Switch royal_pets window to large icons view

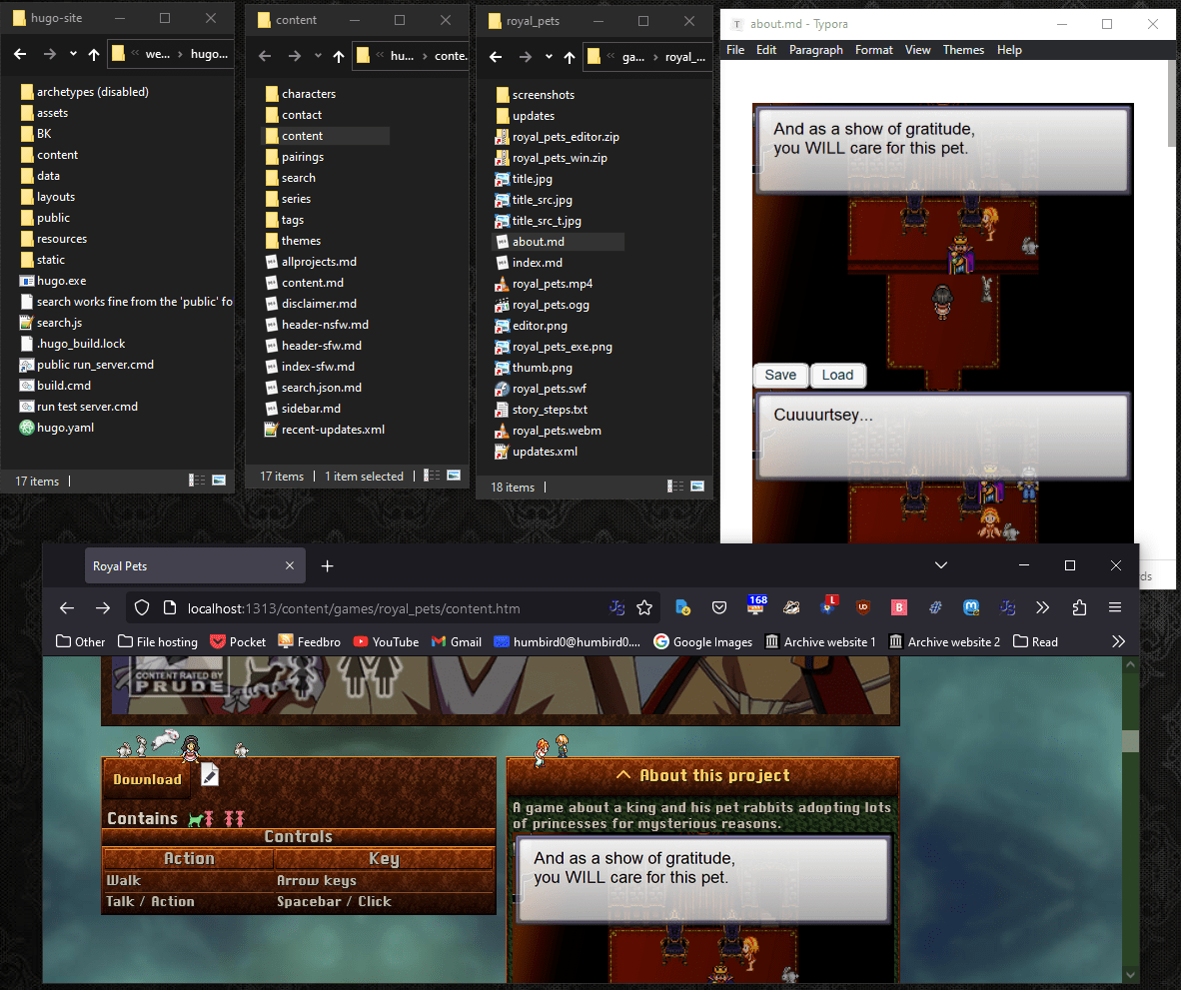(695, 487)
